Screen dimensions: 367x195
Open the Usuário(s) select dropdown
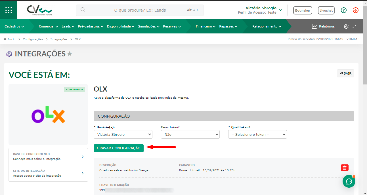(x=123, y=134)
